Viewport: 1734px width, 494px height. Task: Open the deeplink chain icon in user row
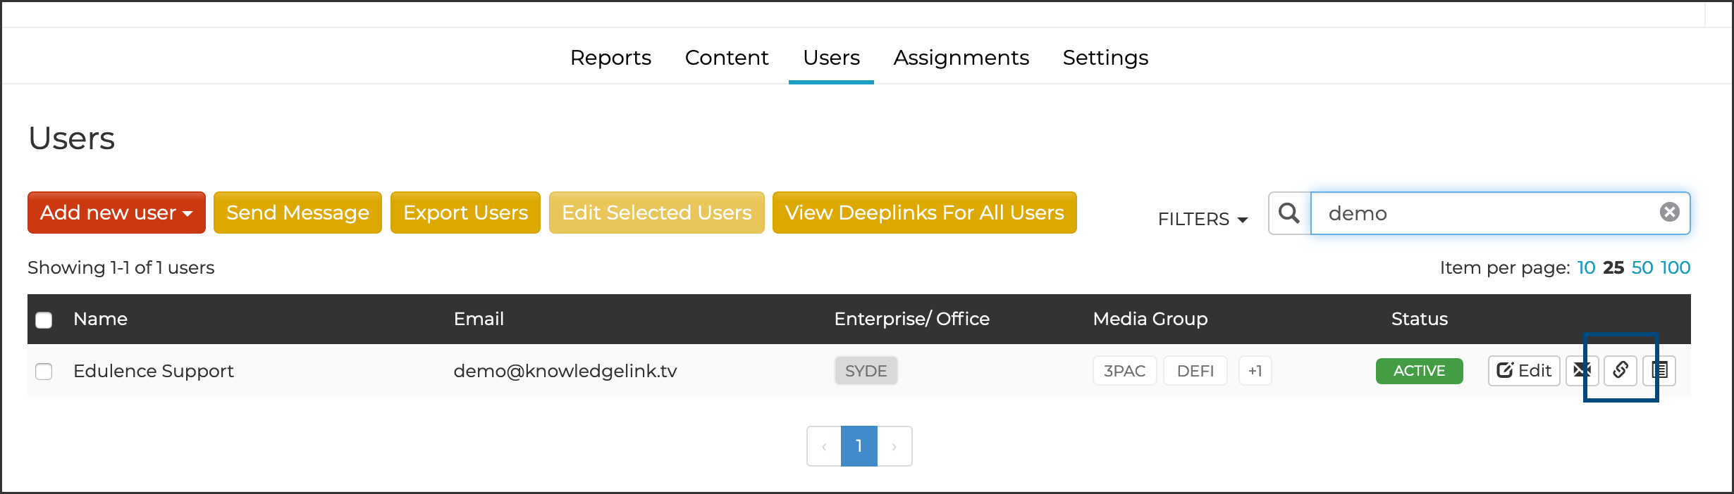pyautogui.click(x=1620, y=370)
